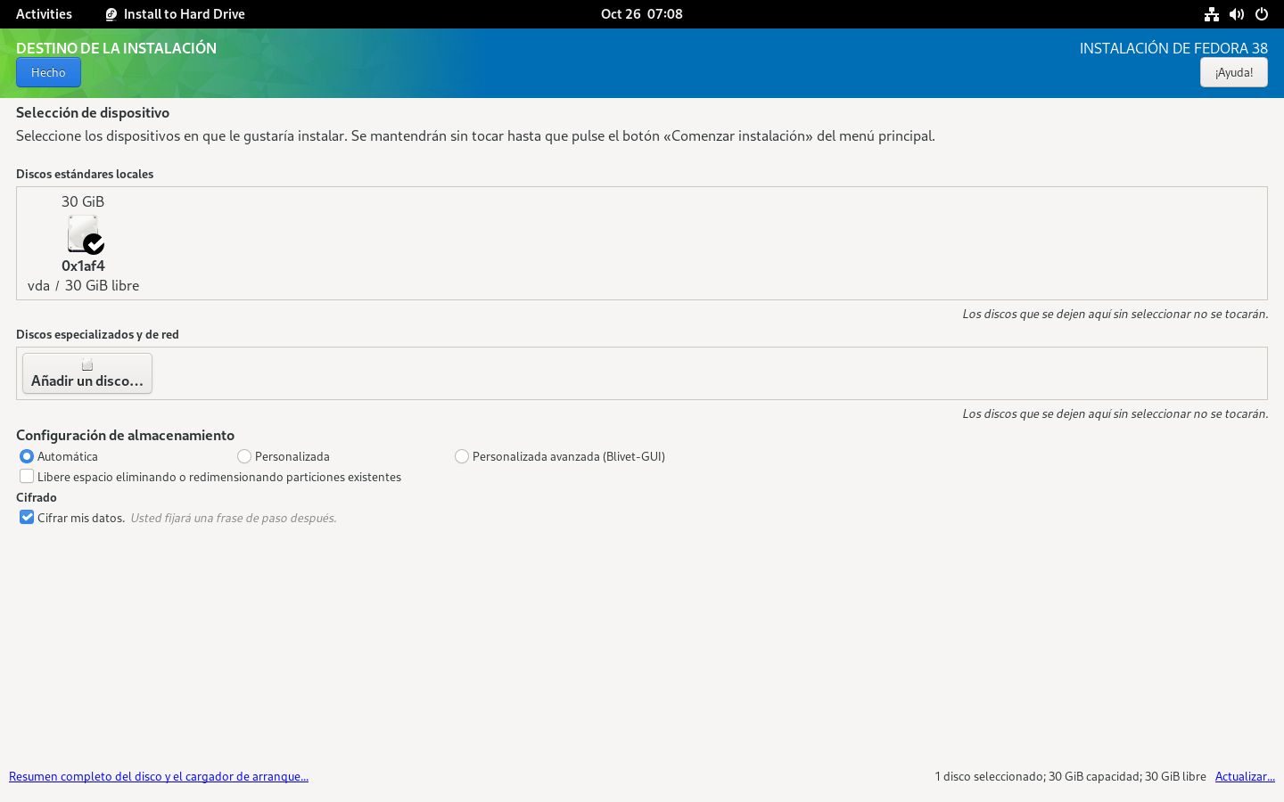Select the 30 GiB 0x1af4 disk icon
Screen dimensions: 1284x802
click(82, 233)
